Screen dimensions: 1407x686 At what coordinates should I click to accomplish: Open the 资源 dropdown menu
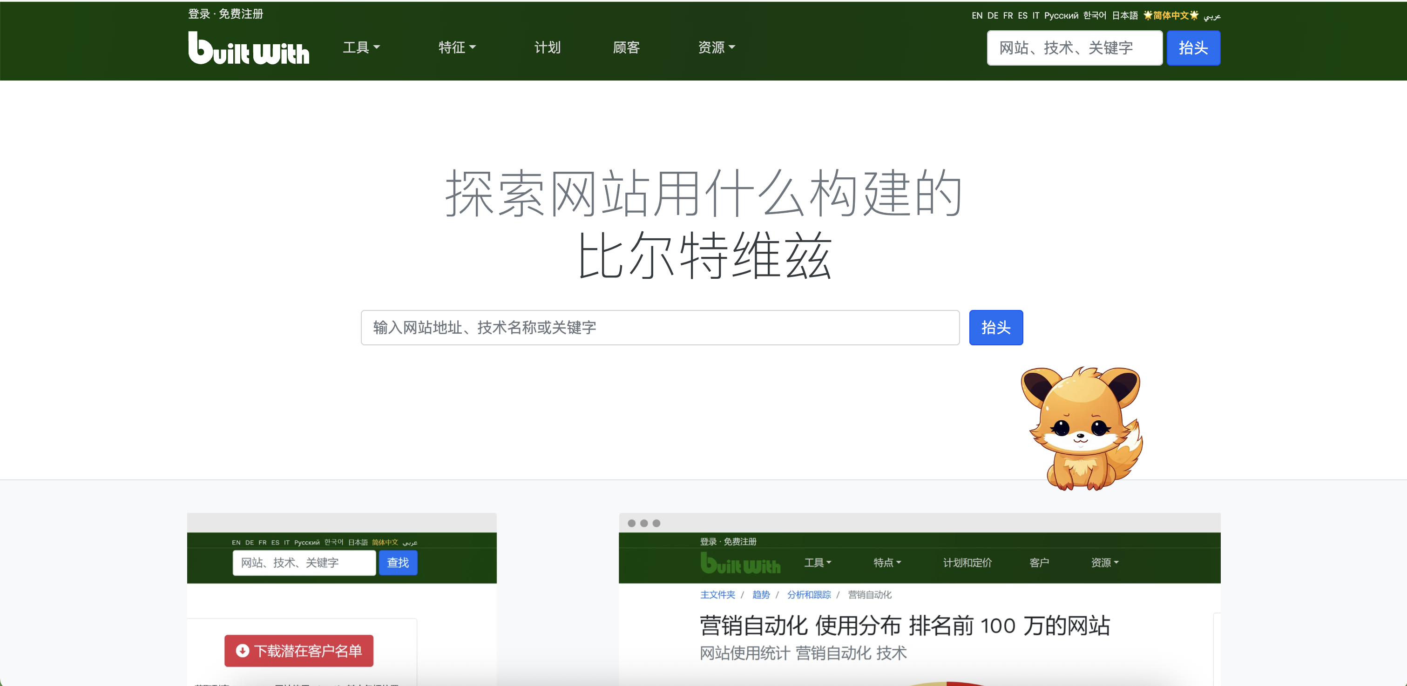point(716,48)
